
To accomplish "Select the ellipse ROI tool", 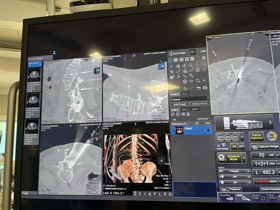I will pyautogui.click(x=204, y=69).
